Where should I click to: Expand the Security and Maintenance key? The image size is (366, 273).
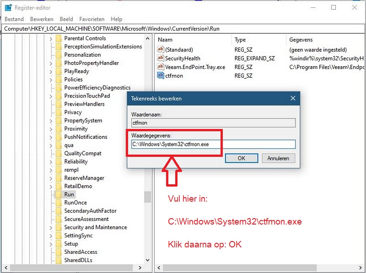[x=51, y=228]
